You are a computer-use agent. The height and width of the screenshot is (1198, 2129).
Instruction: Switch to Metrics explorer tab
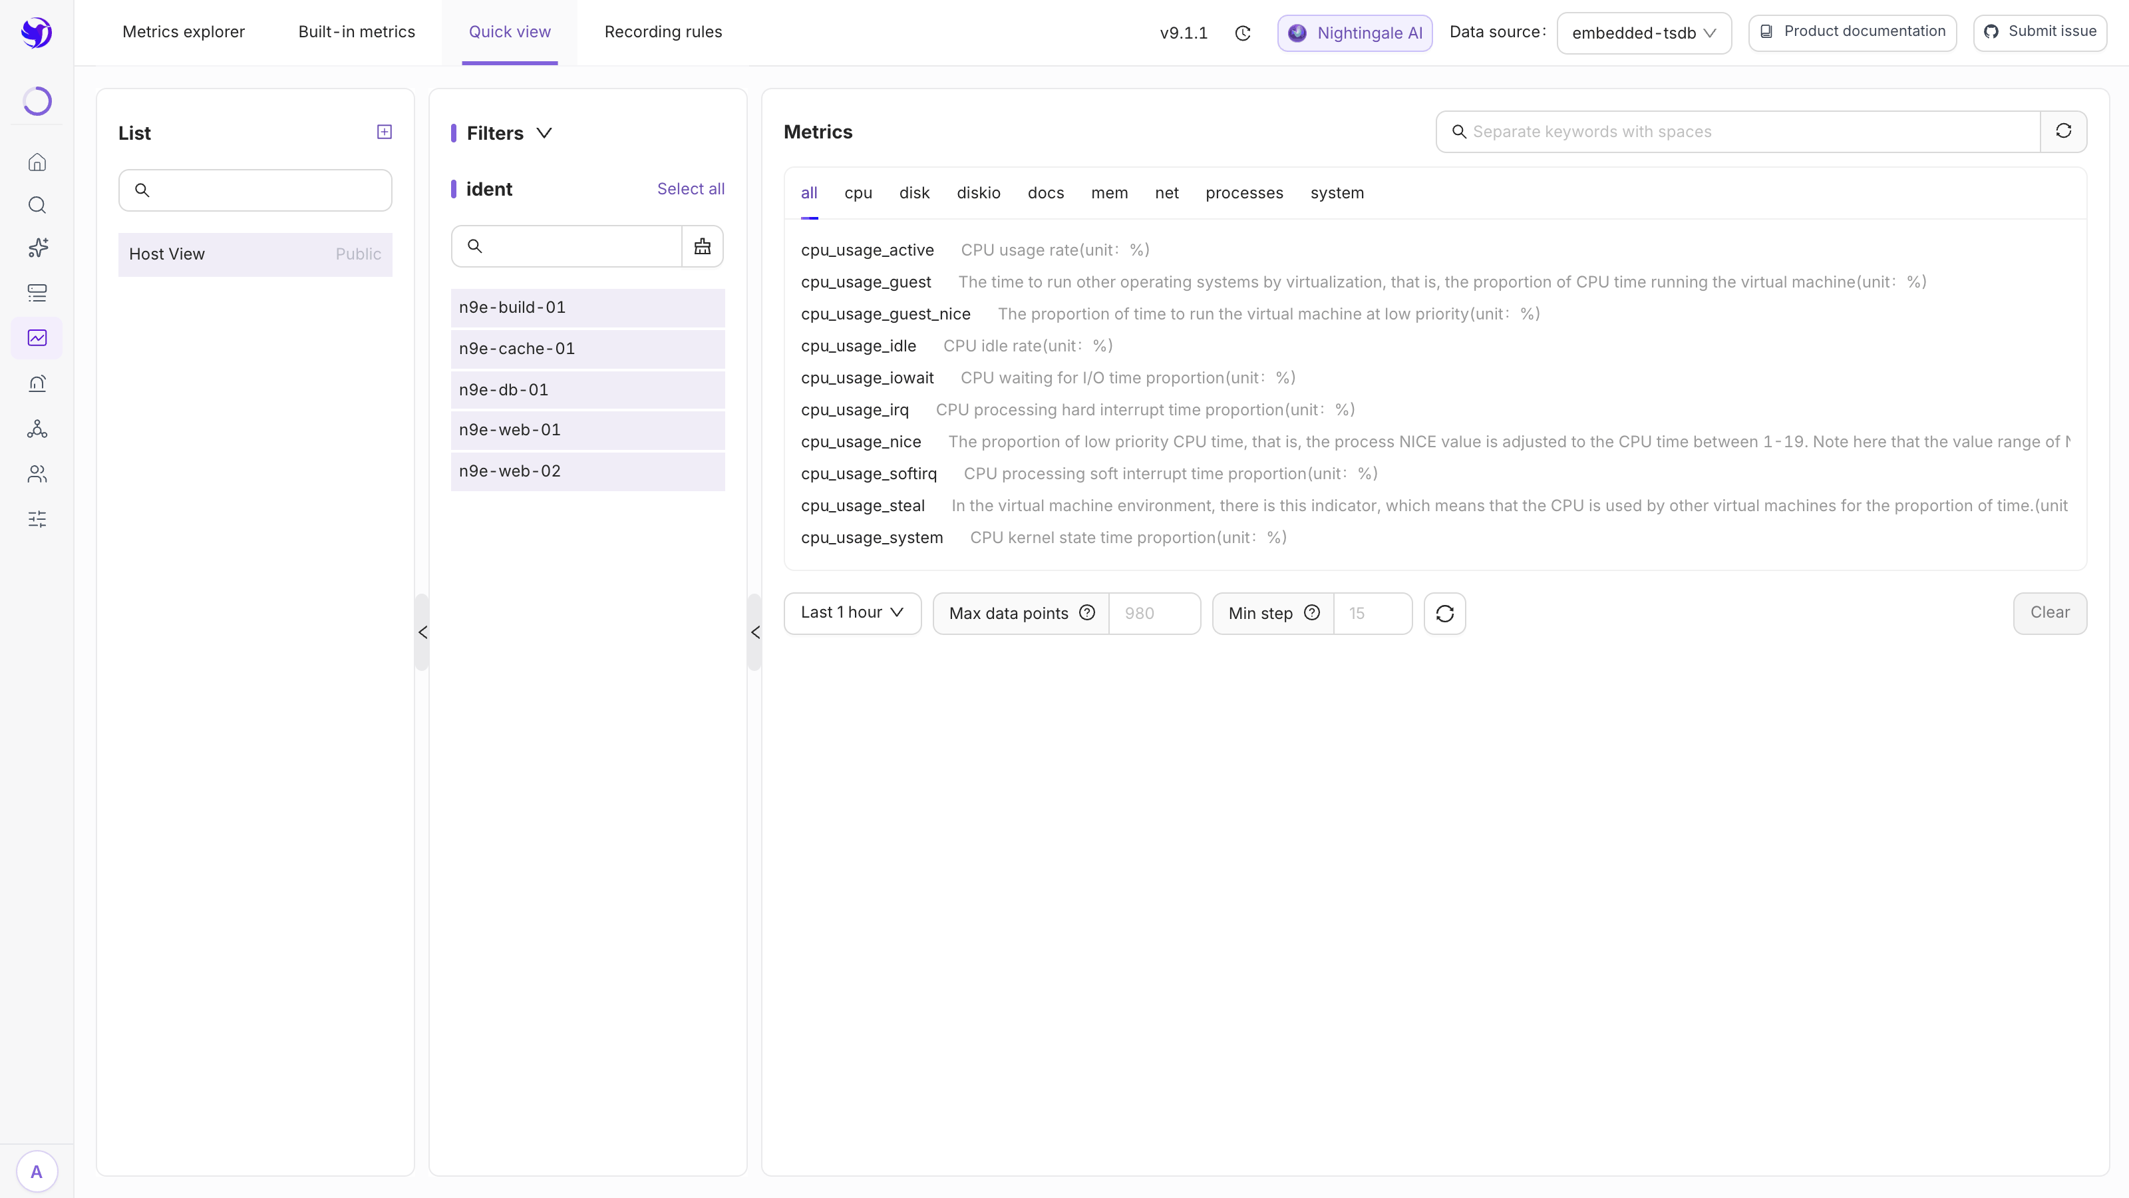pyautogui.click(x=184, y=32)
